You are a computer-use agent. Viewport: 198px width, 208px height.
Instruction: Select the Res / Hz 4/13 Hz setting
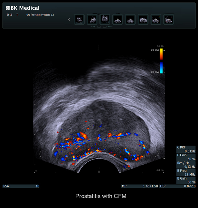tap(186, 165)
